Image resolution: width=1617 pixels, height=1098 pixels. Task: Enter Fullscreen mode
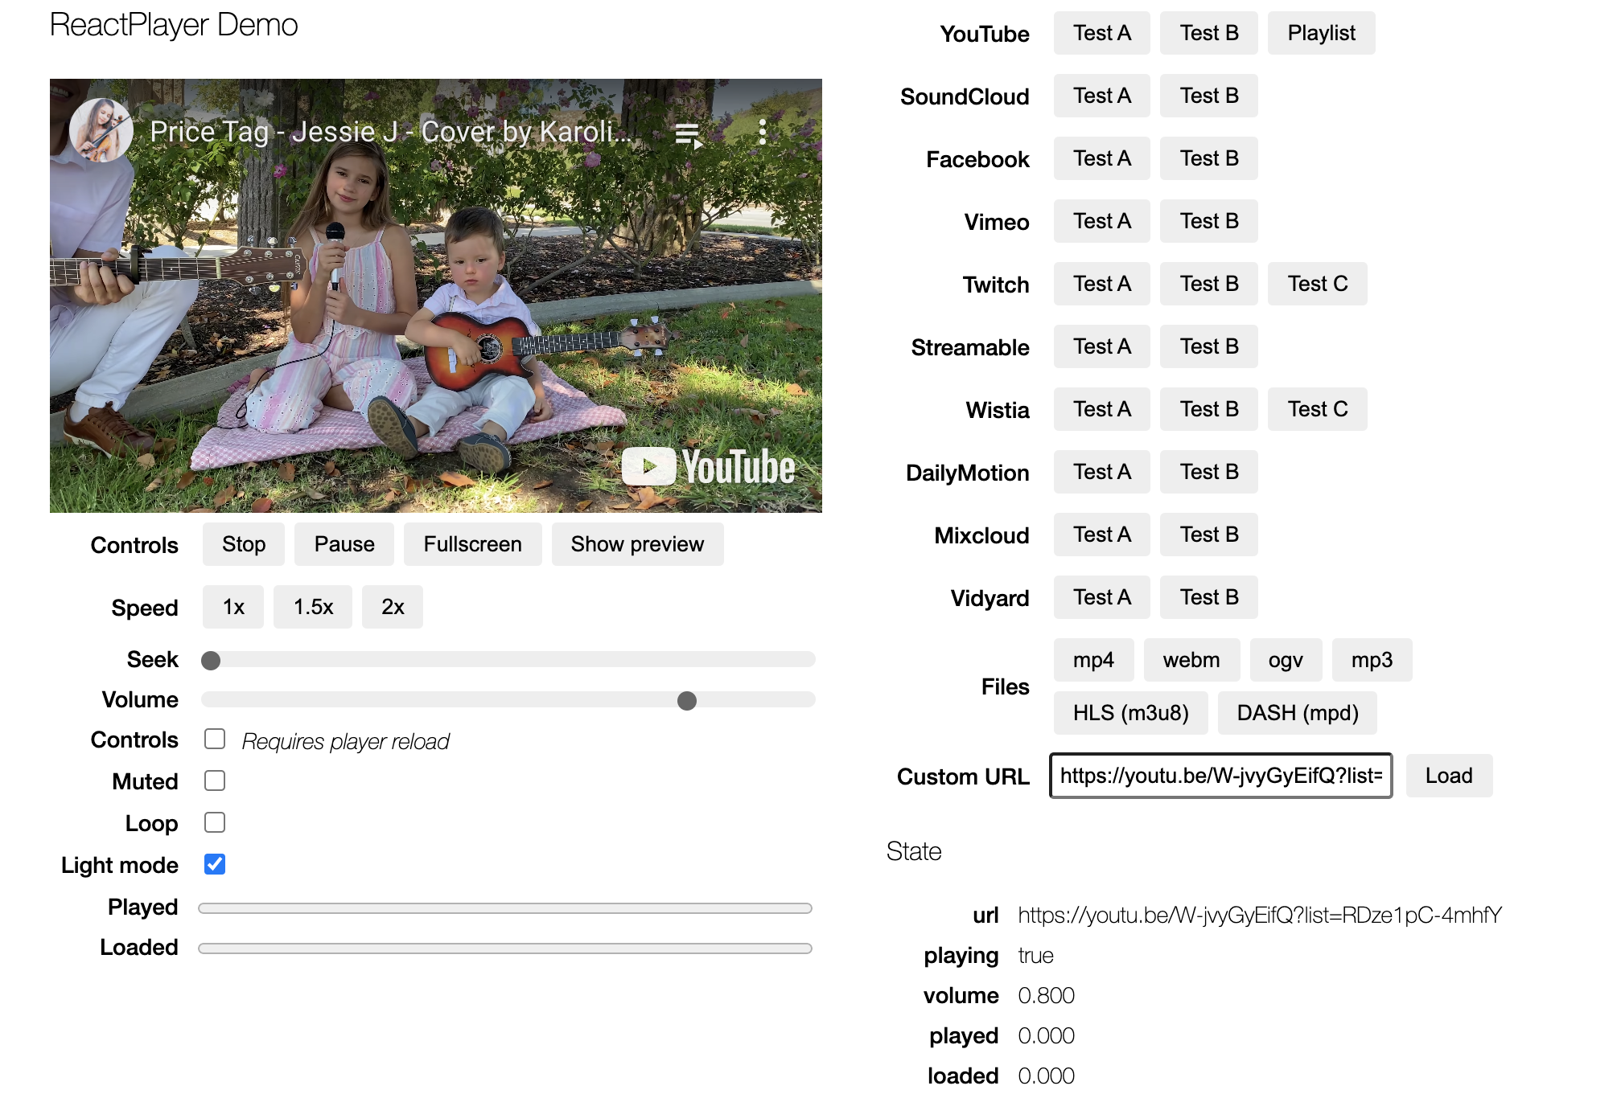(x=472, y=544)
